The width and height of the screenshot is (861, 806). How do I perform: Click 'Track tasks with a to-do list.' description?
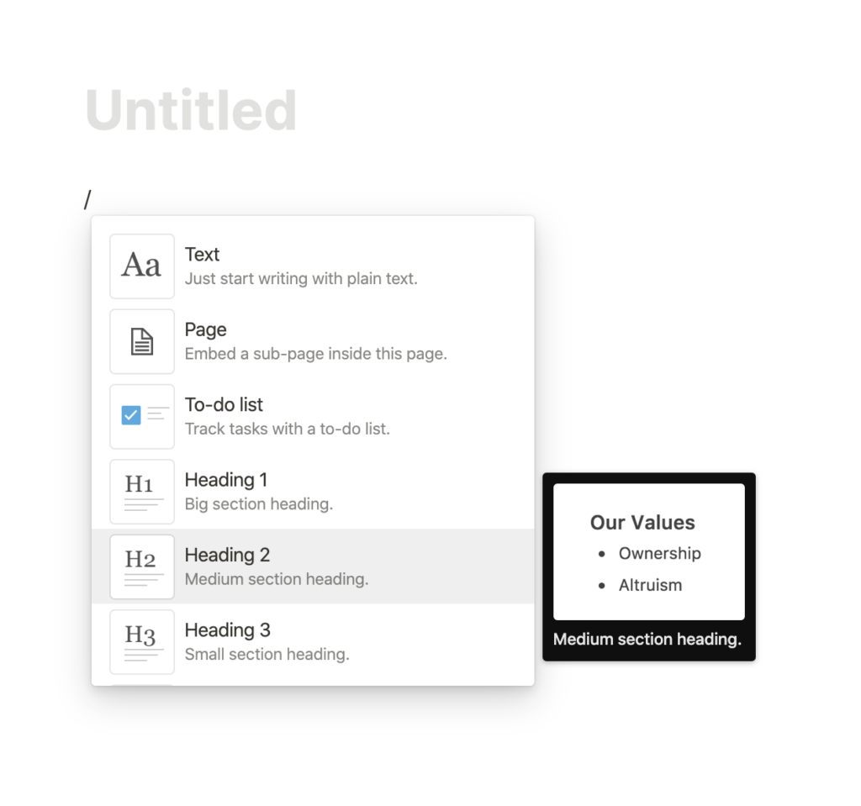(288, 429)
